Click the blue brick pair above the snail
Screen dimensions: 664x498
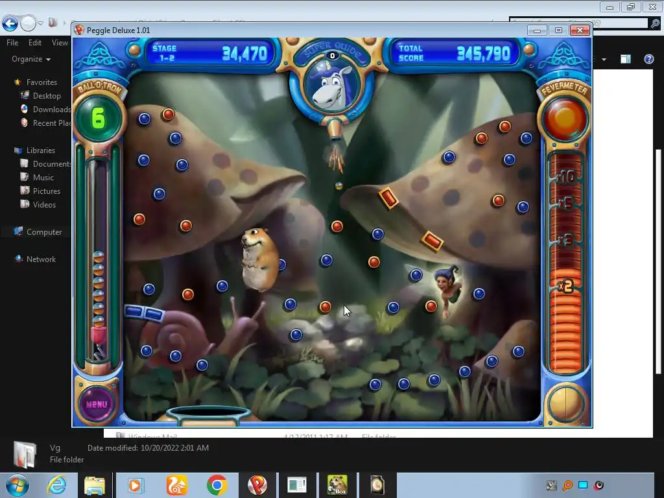145,313
